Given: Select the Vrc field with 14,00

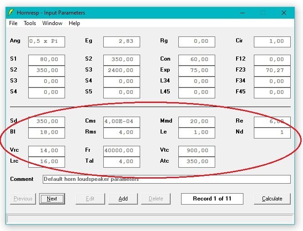Looking at the screenshot, I should [46, 151].
